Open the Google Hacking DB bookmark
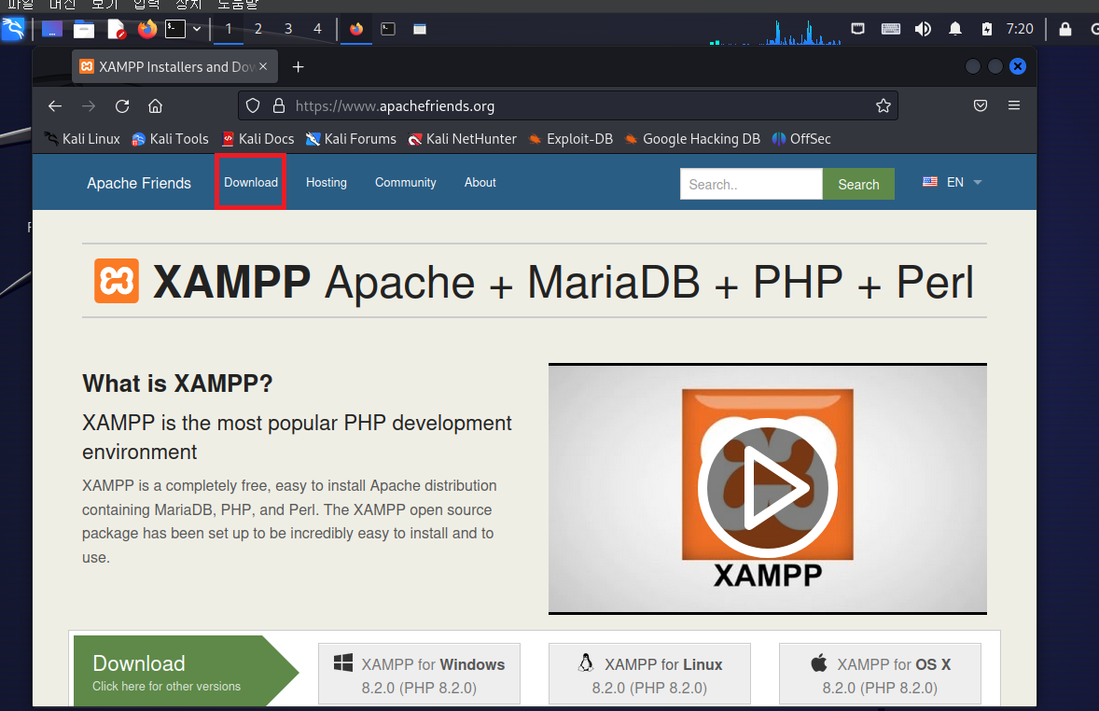Viewport: 1099px width, 711px height. point(692,139)
